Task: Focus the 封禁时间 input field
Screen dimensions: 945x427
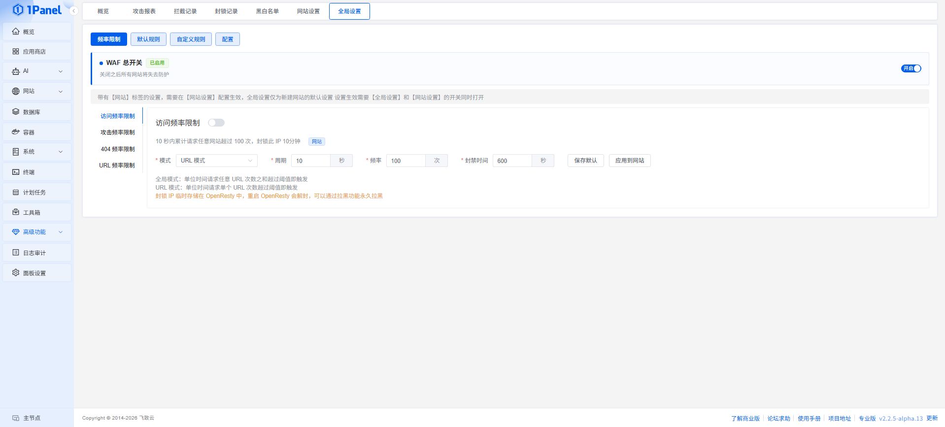Action: (x=512, y=161)
